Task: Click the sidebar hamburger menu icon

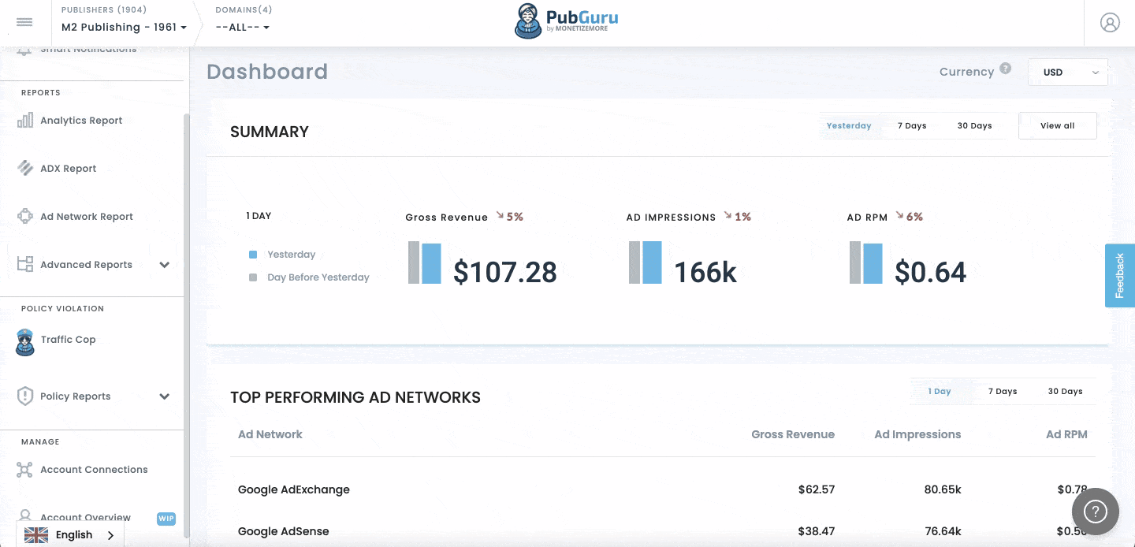Action: tap(24, 21)
